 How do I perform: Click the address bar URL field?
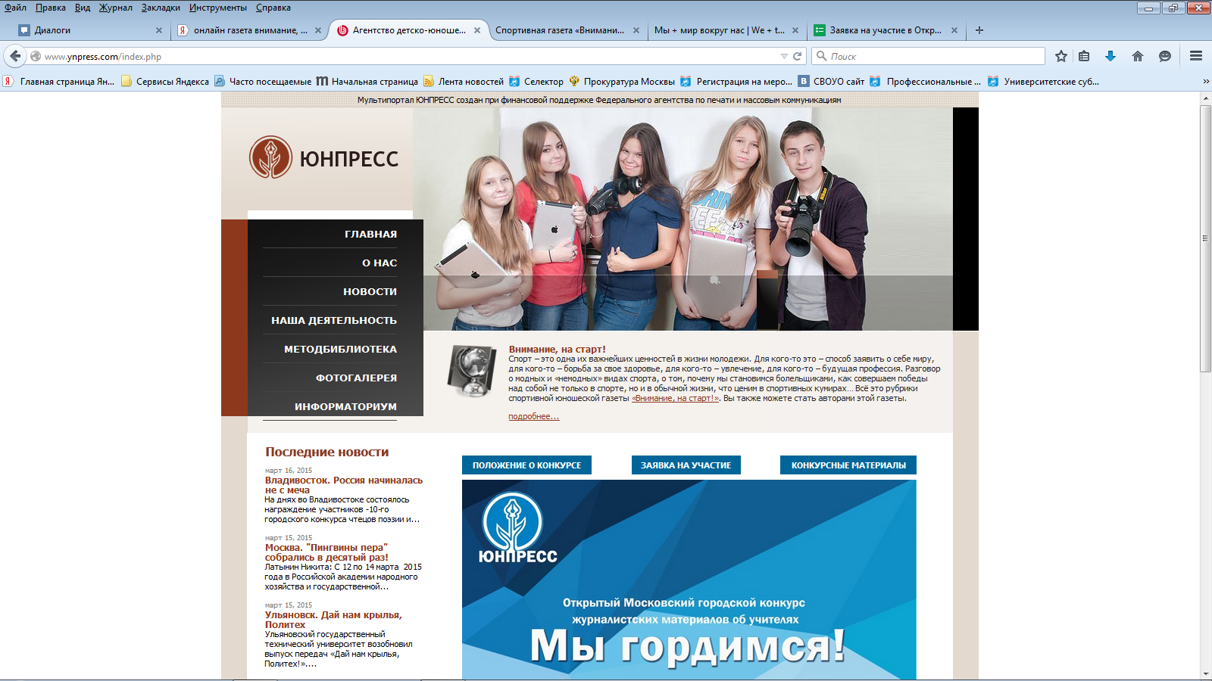pyautogui.click(x=409, y=56)
